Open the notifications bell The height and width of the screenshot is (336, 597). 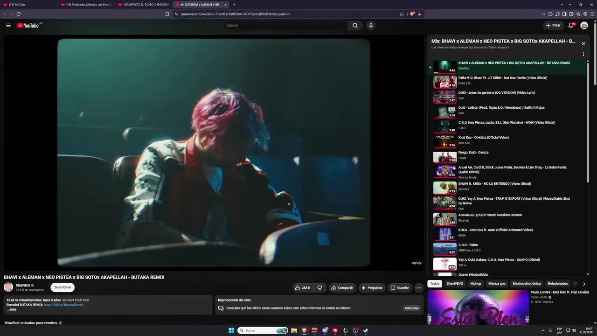570,25
